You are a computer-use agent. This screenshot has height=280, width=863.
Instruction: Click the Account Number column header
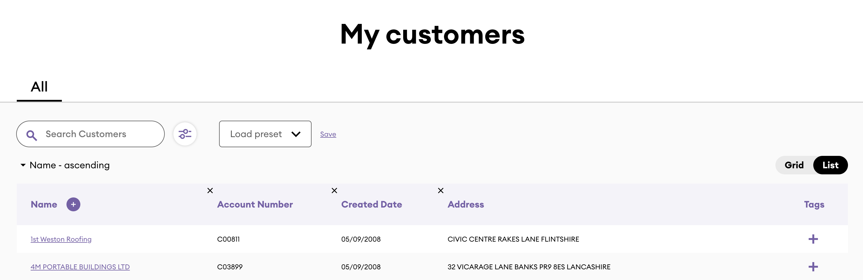tap(255, 204)
